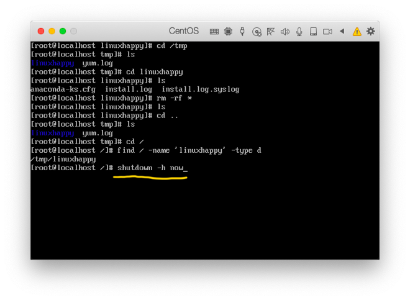410x300 pixels.
Task: Click the gray fourth window button
Action: coord(74,32)
